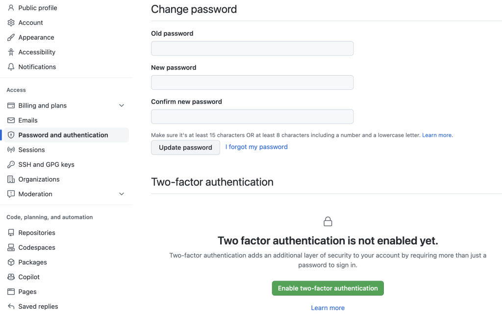Click the Public profile person icon
The height and width of the screenshot is (317, 502).
[x=11, y=8]
